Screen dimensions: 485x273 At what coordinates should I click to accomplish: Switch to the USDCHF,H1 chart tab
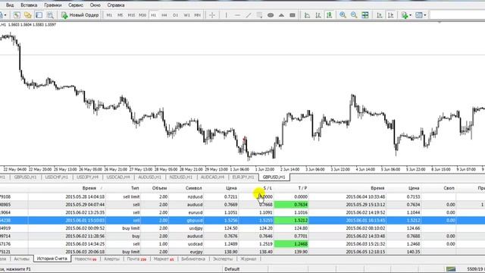[x=57, y=177]
